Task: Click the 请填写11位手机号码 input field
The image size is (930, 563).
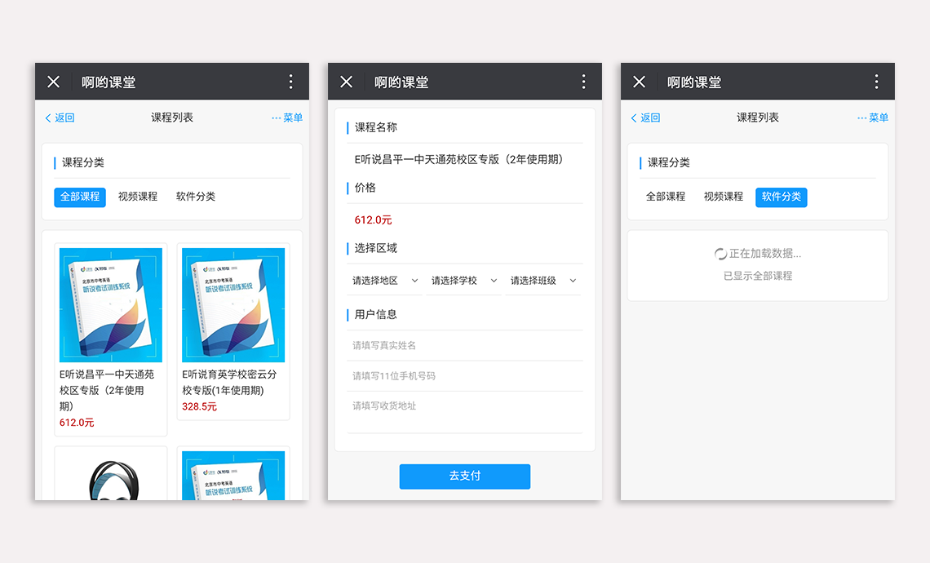Action: (465, 376)
